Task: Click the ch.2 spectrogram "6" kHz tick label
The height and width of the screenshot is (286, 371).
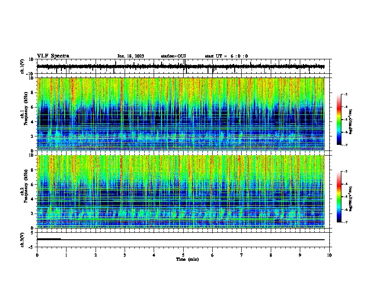Action: [x=33, y=185]
